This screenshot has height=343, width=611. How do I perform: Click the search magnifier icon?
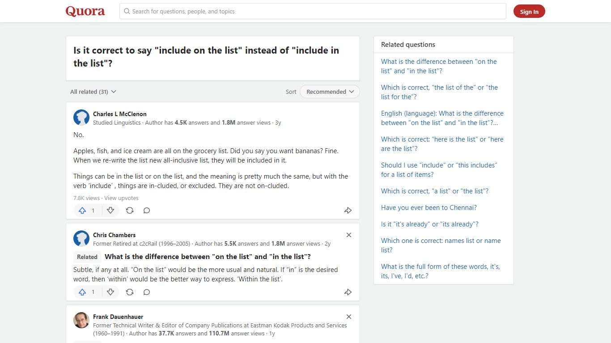(127, 11)
